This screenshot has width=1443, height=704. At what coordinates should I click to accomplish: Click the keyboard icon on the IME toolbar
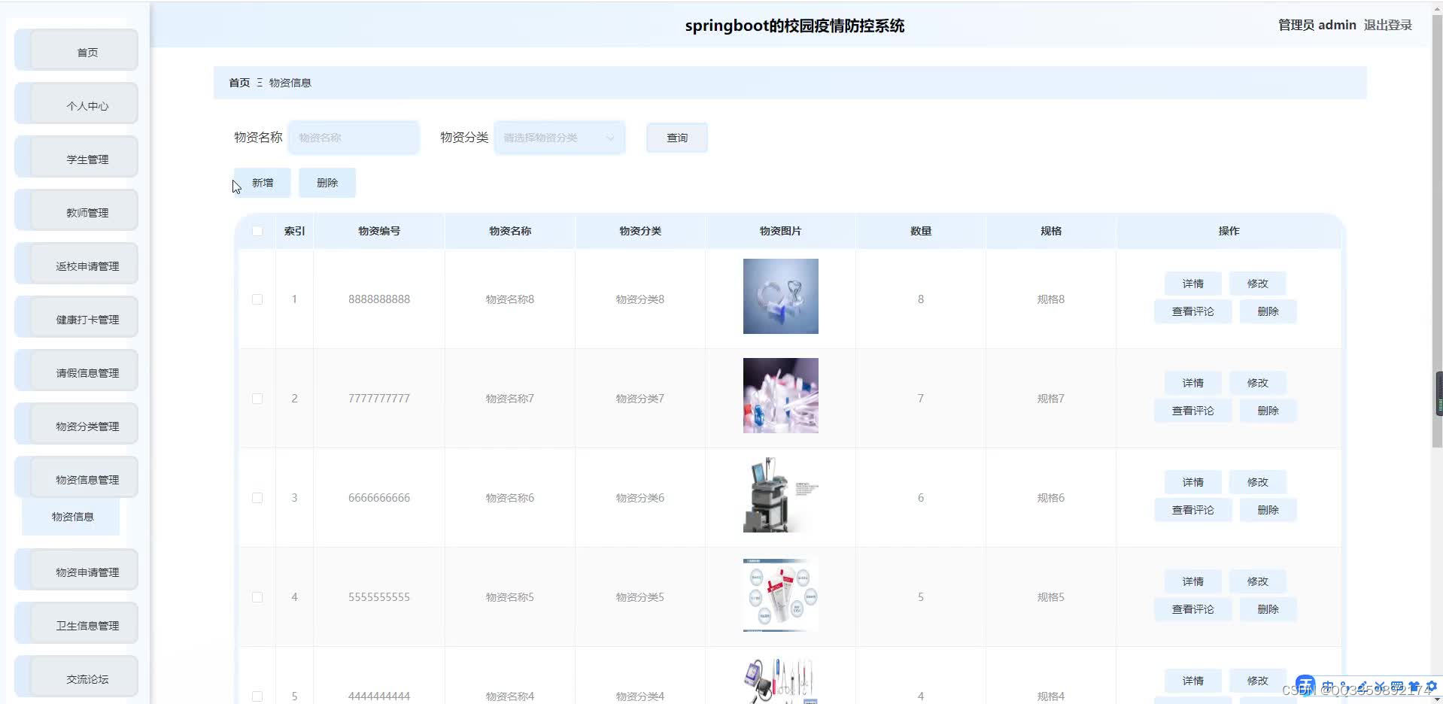(x=1396, y=687)
